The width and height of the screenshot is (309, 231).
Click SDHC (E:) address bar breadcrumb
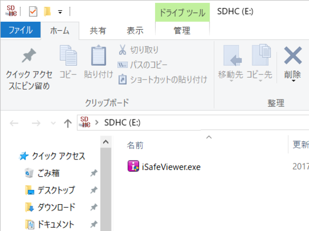click(122, 122)
